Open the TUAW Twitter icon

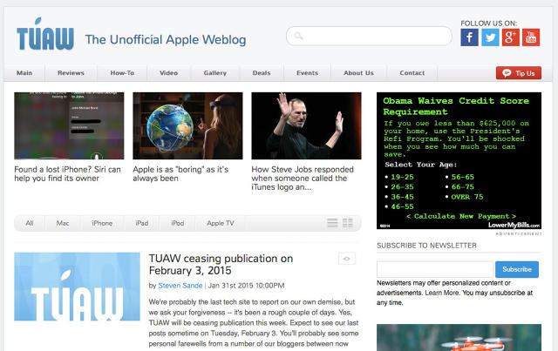coord(490,37)
